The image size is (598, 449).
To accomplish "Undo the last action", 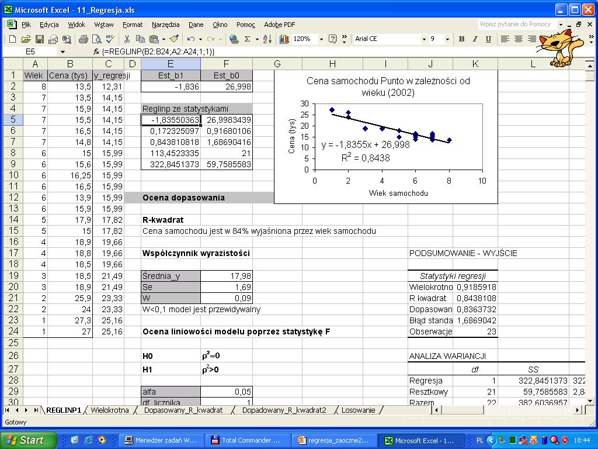I will pos(191,39).
